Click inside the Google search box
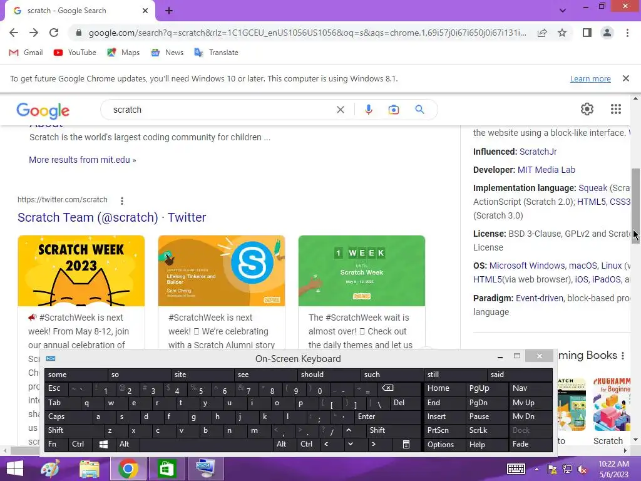 (x=221, y=110)
